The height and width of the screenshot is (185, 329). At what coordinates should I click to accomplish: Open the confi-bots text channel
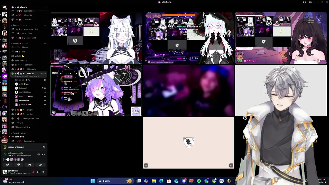pyautogui.click(x=28, y=137)
